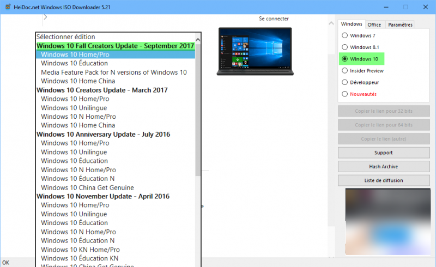Screen dimensions: 436x267
Task: Click the chevron arrow above the edition list
Action: click(x=45, y=17)
